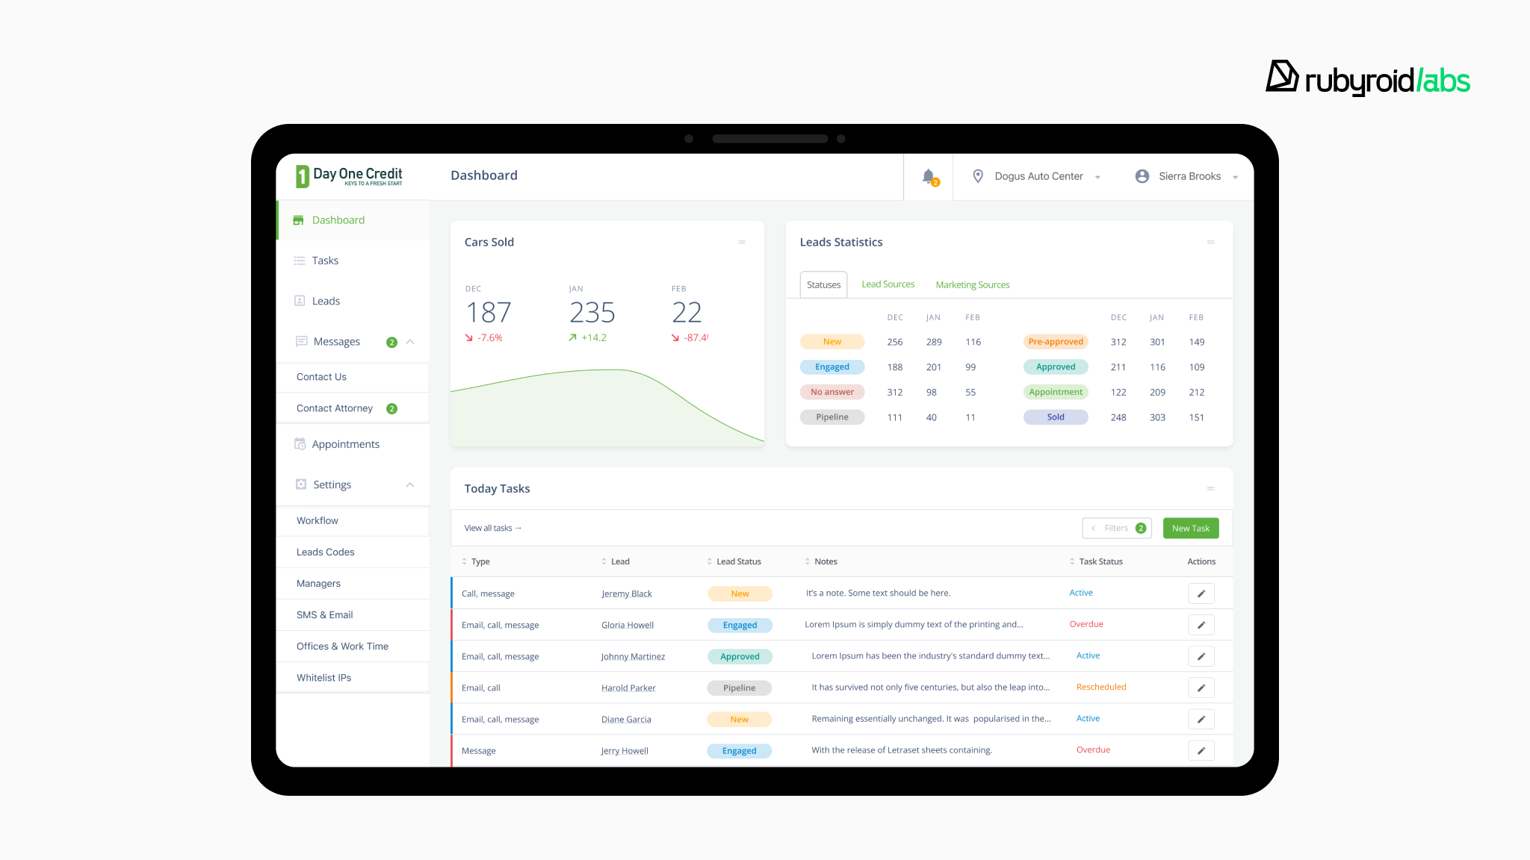Click the Pre-approved status color badge
Screen dimensions: 1530x860
tap(1055, 342)
